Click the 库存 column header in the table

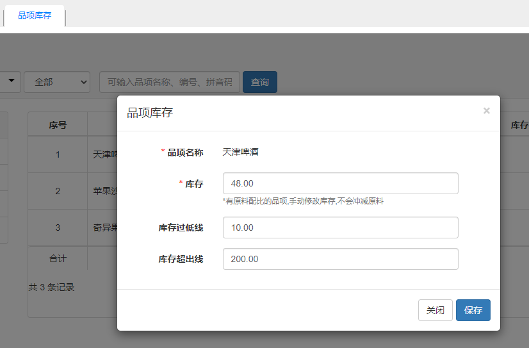tap(519, 125)
